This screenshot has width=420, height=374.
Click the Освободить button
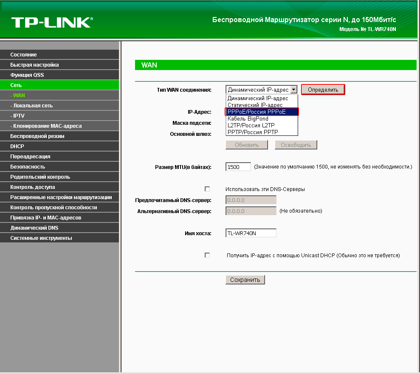pyautogui.click(x=296, y=145)
